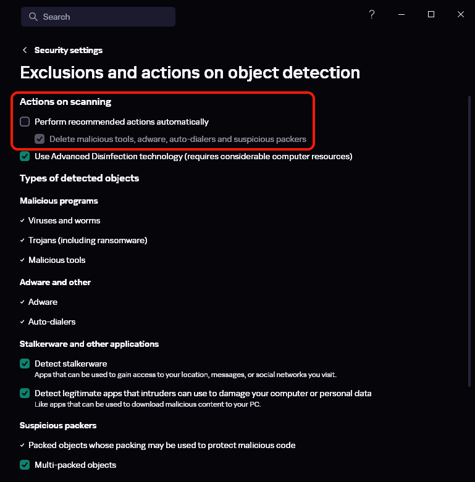Enable Perform recommended actions automatically checkbox
This screenshot has height=482, width=475.
coord(25,122)
